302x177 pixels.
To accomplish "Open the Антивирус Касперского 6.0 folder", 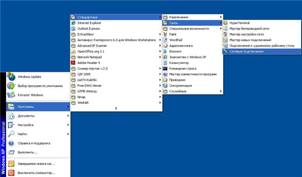I will [116, 40].
